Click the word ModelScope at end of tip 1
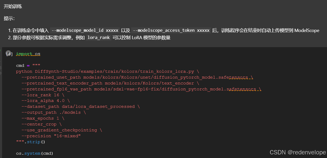The image size is (327, 158). coord(307,30)
